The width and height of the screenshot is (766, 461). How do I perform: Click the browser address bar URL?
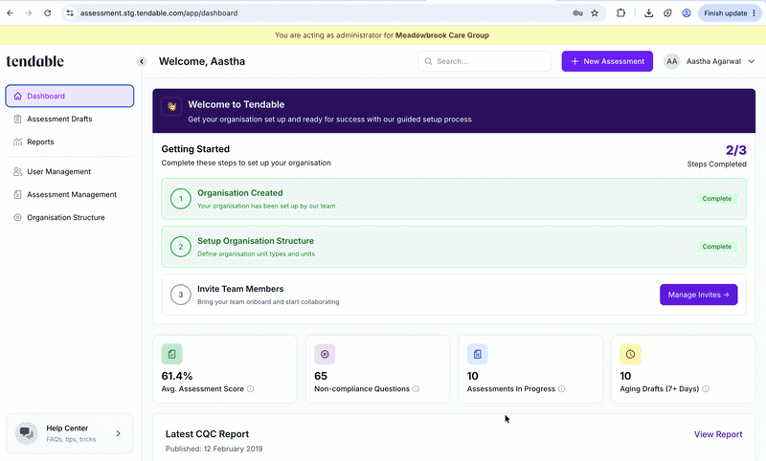tap(159, 13)
